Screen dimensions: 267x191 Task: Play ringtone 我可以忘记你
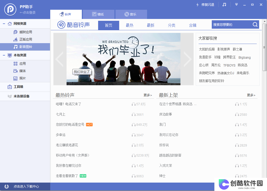pyautogui.click(x=169, y=135)
